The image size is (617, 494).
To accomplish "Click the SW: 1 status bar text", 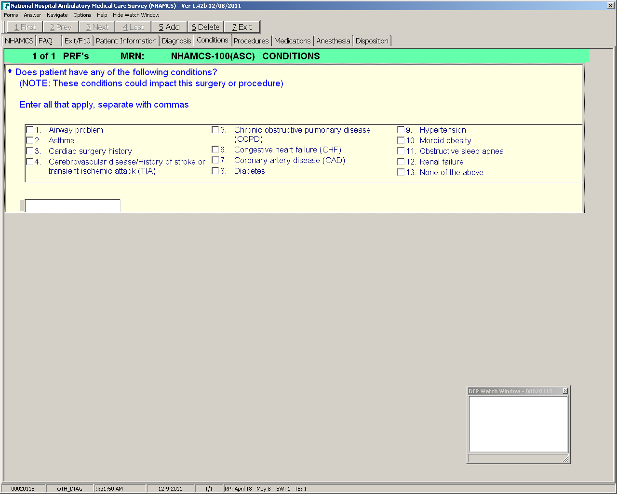I will pyautogui.click(x=283, y=489).
